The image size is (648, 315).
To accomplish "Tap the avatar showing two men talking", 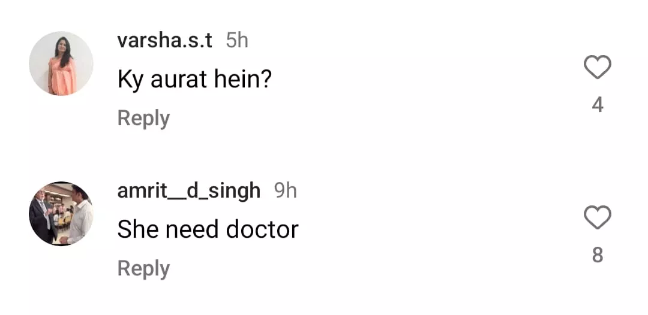I will 61,214.
